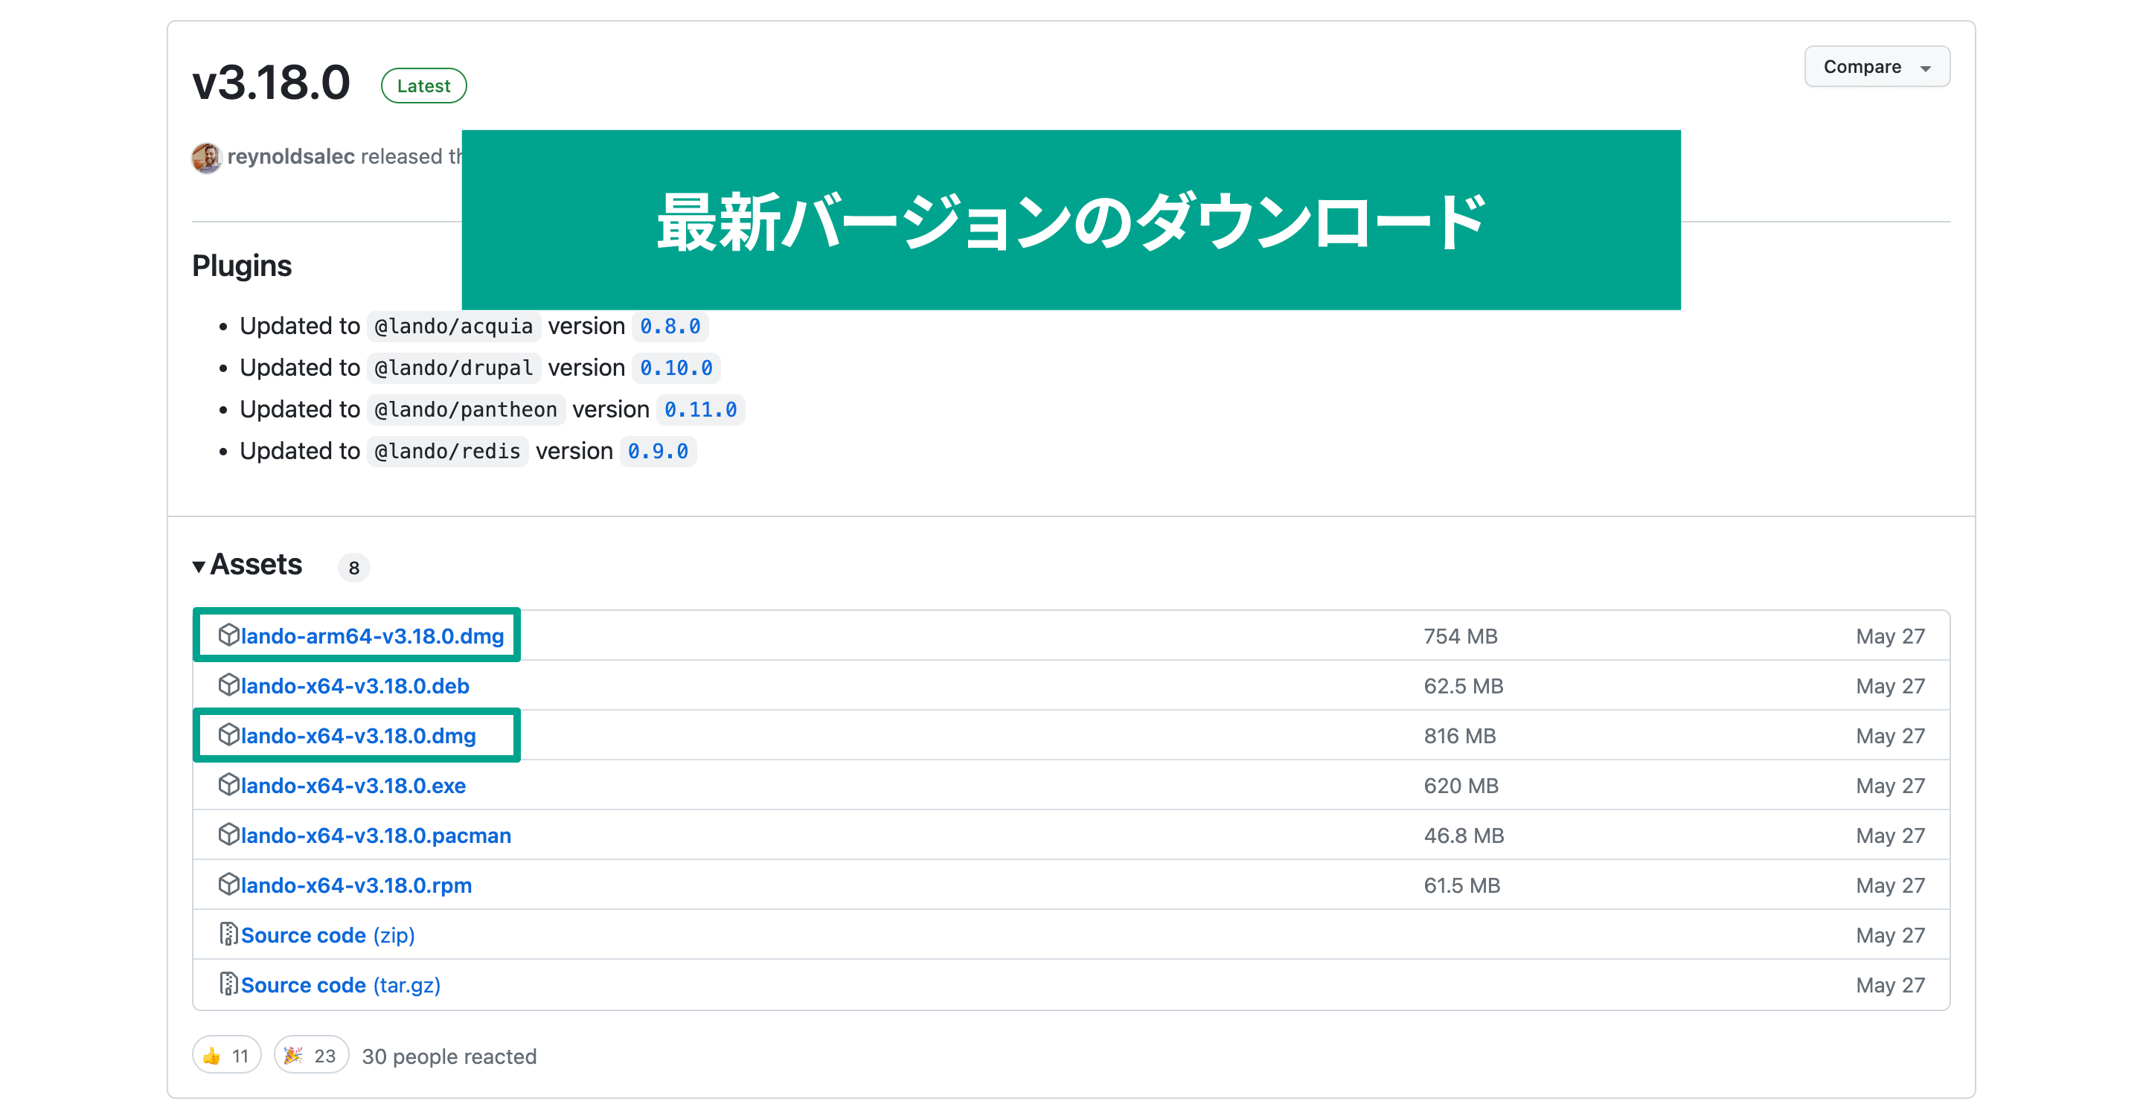Image resolution: width=2143 pixels, height=1116 pixels.
Task: Click the Plugins heading
Action: 242,266
